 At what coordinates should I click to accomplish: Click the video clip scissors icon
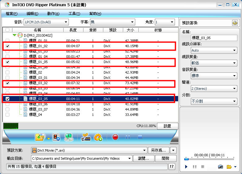(85, 137)
